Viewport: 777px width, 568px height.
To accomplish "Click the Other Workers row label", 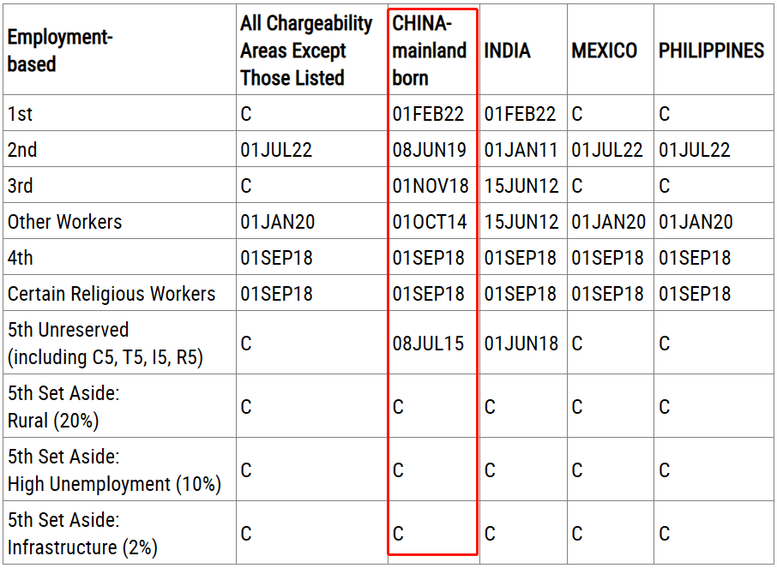I will point(65,222).
